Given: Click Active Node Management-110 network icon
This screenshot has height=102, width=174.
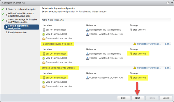Looking at the screenshot, I should point(87,30).
